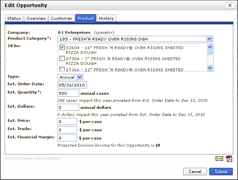Viewport: 238px width, 180px height.
Task: Check SKU 07386 7" pizza dough
Action: tap(62, 59)
